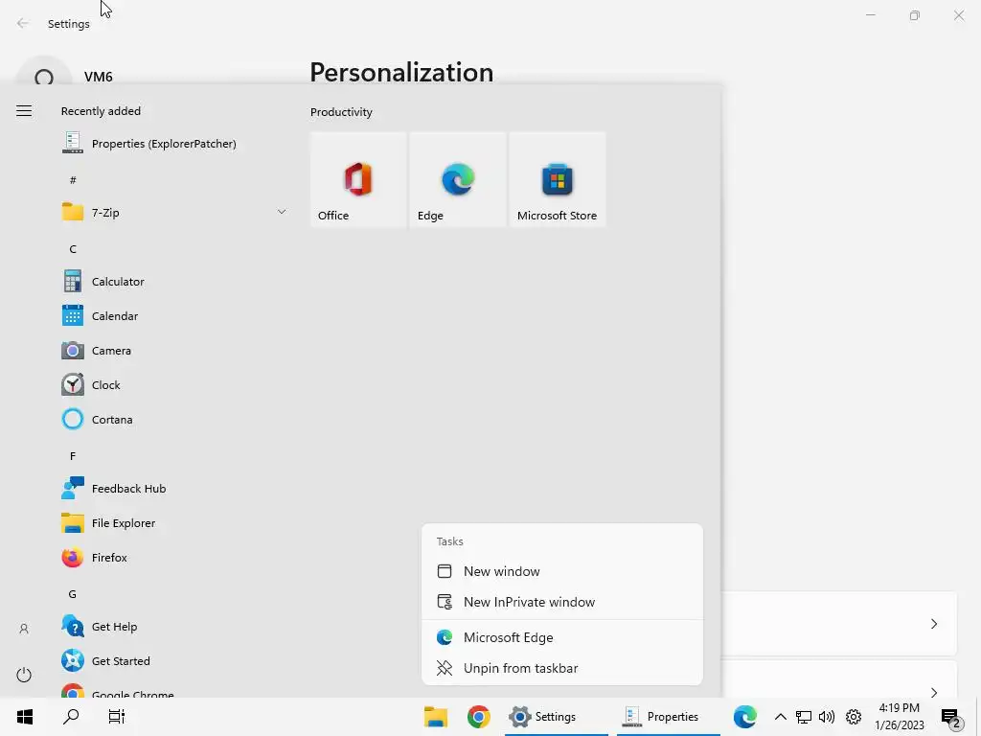The image size is (981, 736).
Task: Open clock showing 4:19 PM
Action: (x=899, y=717)
